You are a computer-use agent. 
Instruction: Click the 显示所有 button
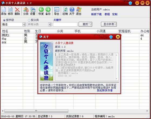[x=109, y=24]
